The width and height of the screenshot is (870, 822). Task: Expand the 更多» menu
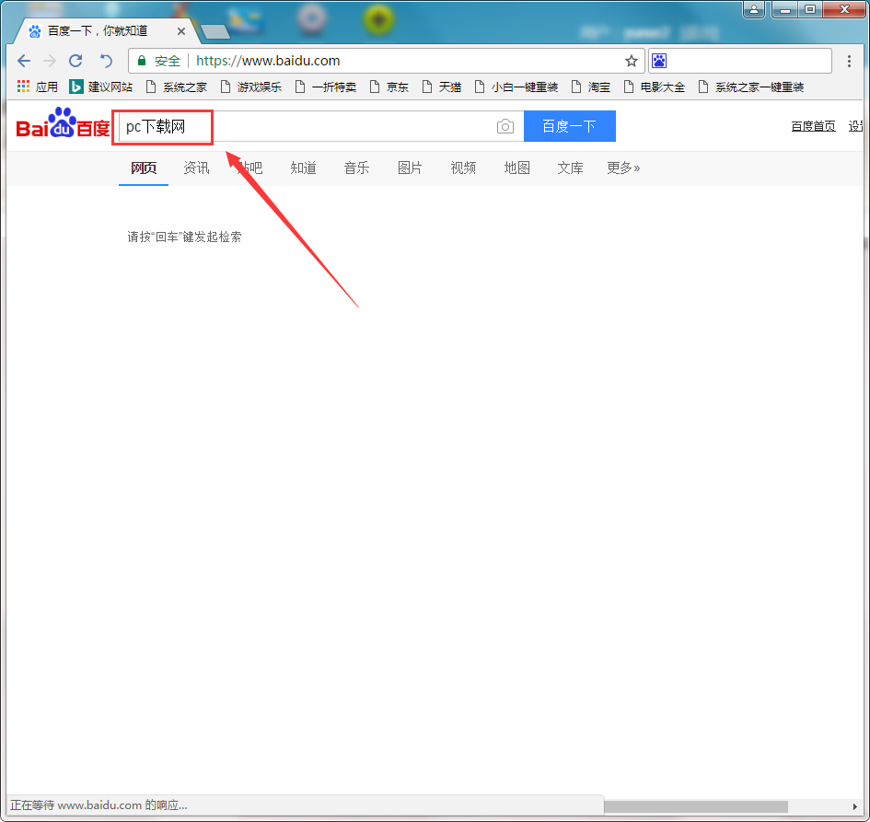623,168
